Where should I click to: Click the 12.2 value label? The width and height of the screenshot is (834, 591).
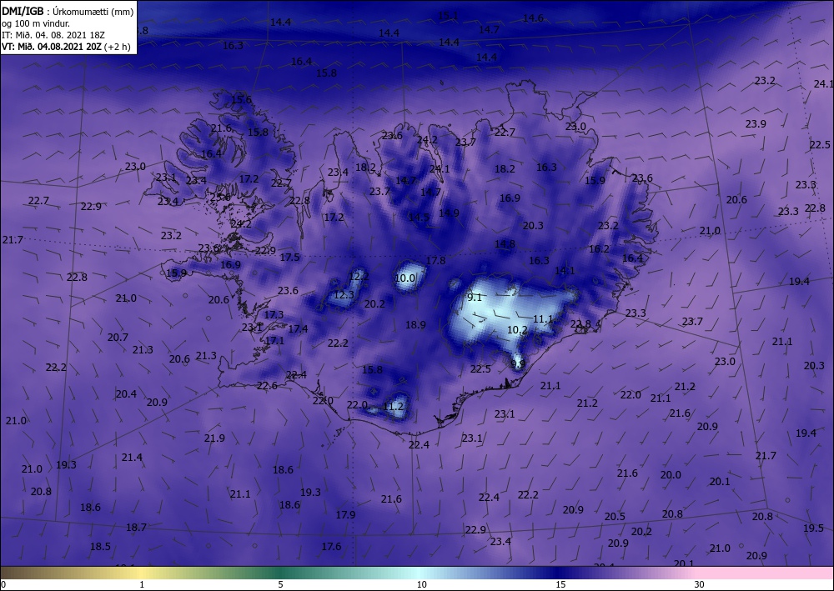coord(359,277)
